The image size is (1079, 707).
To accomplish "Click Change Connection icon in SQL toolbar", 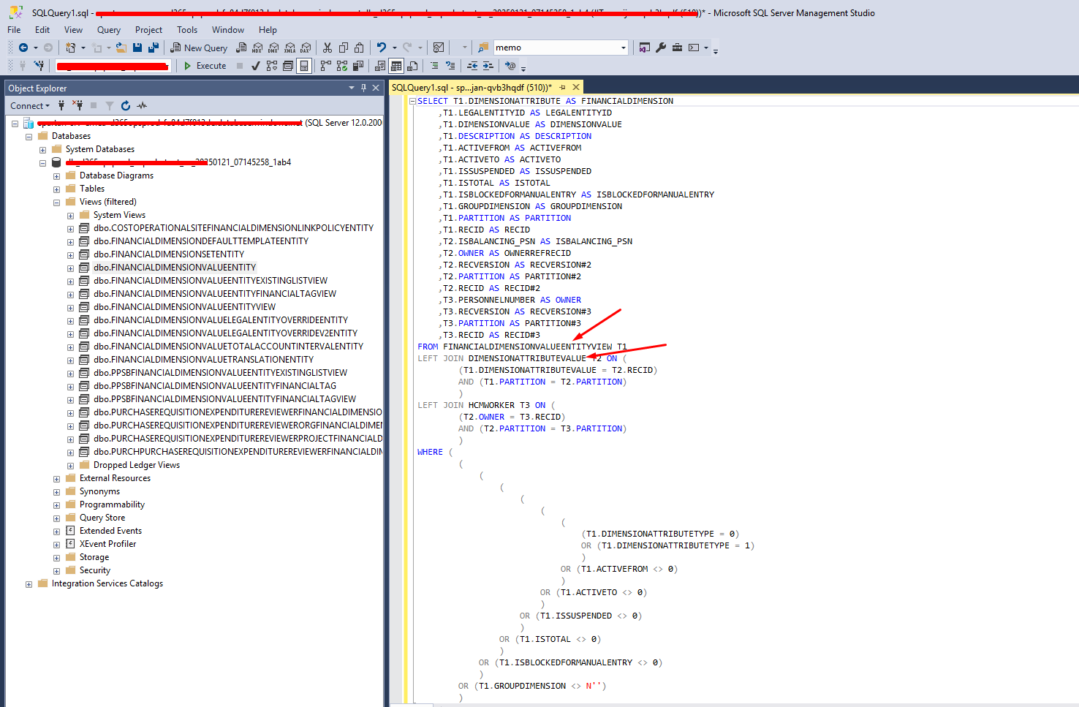I will tap(39, 66).
